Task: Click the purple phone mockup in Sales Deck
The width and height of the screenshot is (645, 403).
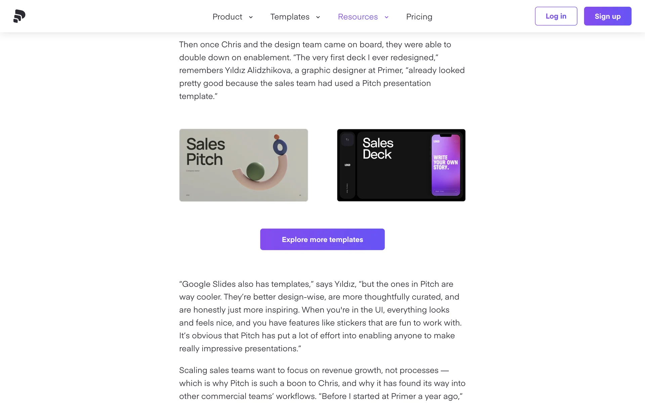Action: click(446, 165)
